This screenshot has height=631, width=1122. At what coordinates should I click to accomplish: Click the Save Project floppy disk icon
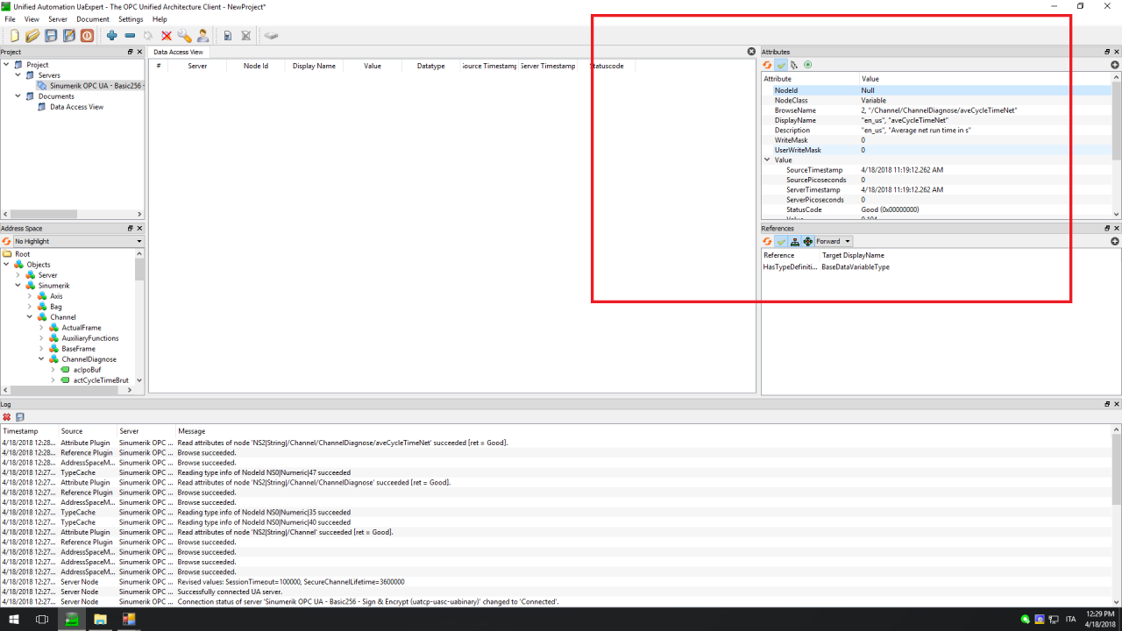click(x=51, y=36)
